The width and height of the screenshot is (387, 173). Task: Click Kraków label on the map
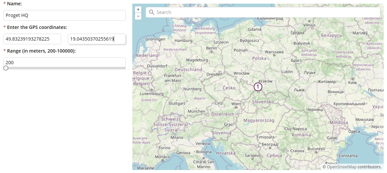pos(265,81)
